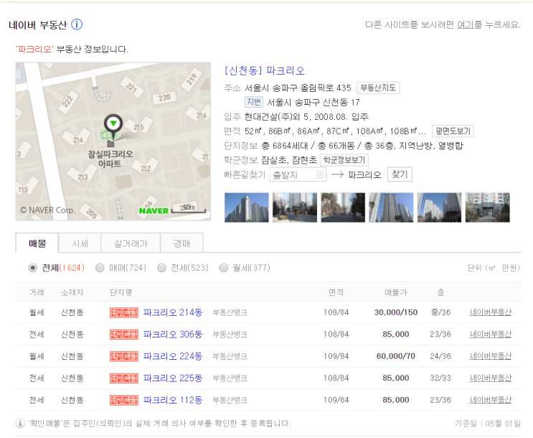
Task: Select the green location pin on the map
Action: click(113, 124)
